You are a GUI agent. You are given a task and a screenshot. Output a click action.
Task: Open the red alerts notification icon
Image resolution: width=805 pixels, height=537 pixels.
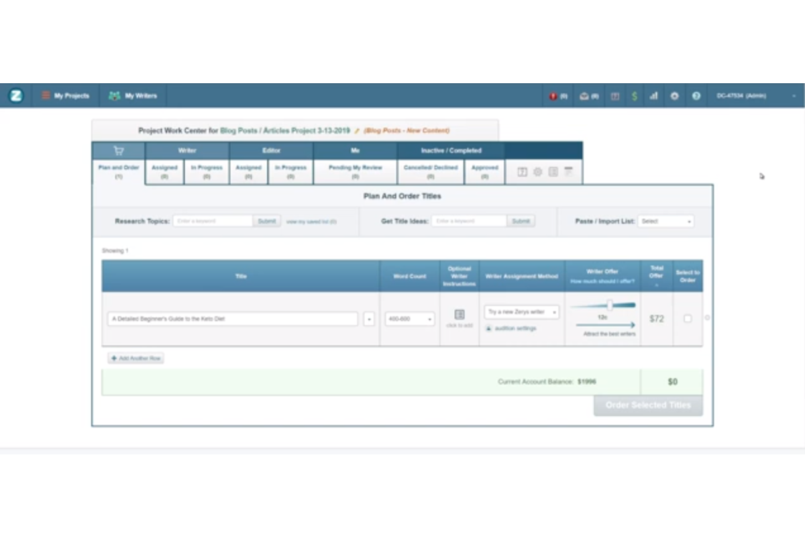553,97
